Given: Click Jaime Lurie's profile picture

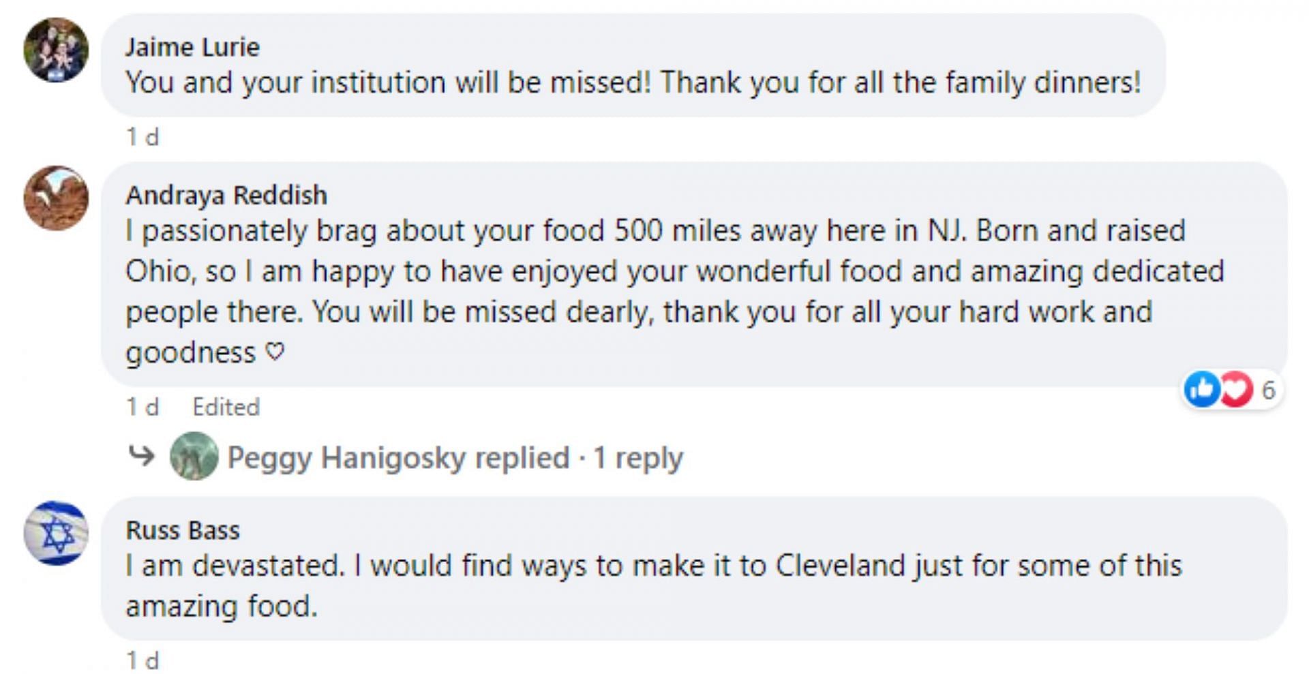Looking at the screenshot, I should click(x=56, y=50).
